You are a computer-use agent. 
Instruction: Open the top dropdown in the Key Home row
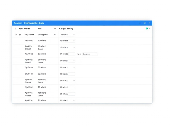tap(68, 35)
